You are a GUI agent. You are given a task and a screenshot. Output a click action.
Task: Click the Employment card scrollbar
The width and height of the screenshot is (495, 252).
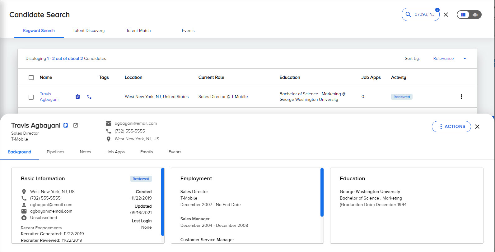(x=322, y=192)
